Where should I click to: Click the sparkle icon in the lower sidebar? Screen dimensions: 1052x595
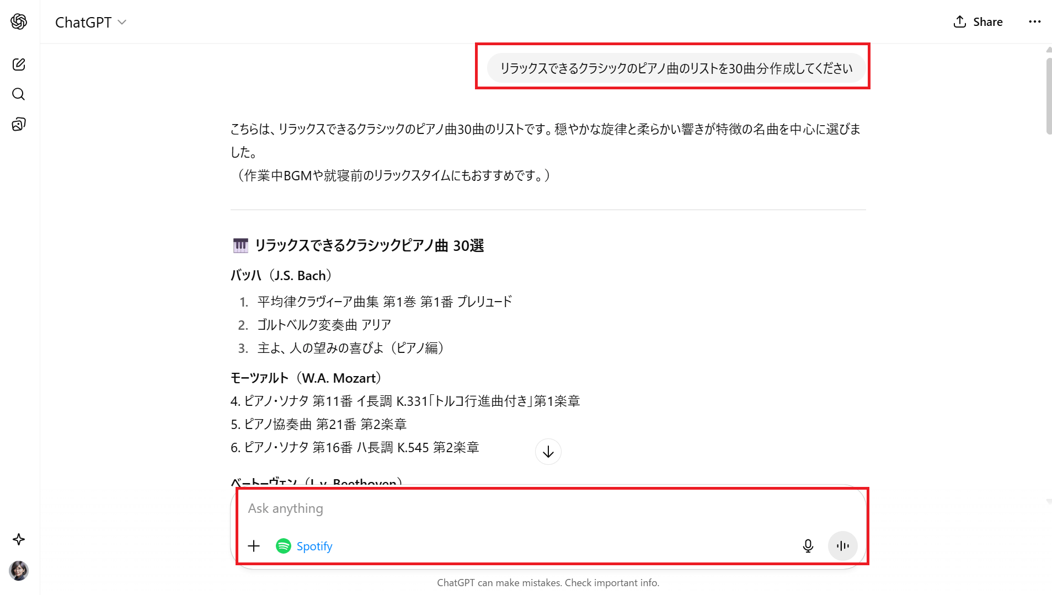(19, 539)
